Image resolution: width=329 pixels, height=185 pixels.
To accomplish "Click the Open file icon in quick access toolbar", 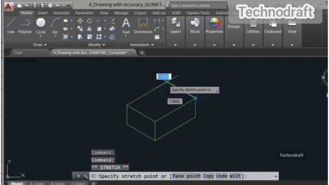I will [27, 6].
